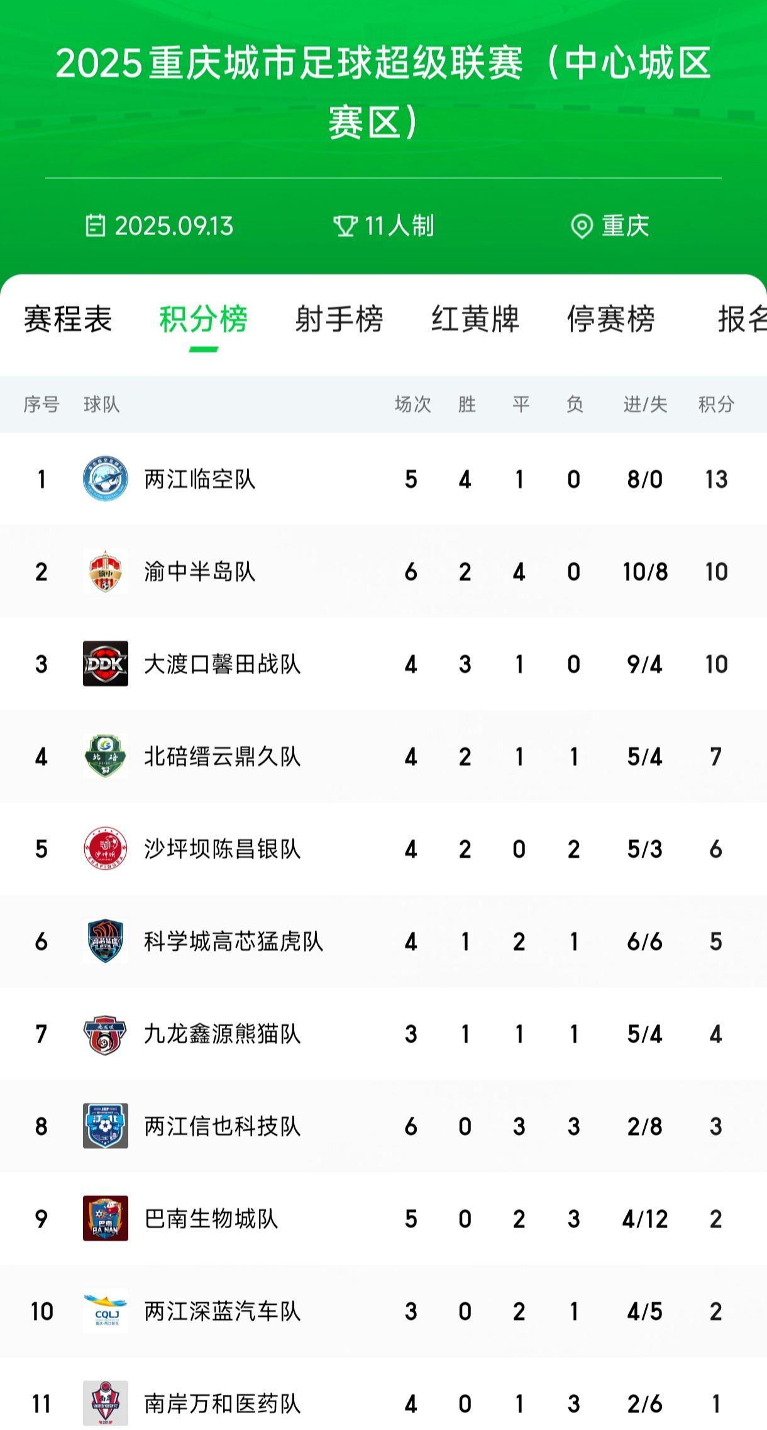
Task: Tap the 渝中半岛队 team badge
Action: (x=106, y=572)
